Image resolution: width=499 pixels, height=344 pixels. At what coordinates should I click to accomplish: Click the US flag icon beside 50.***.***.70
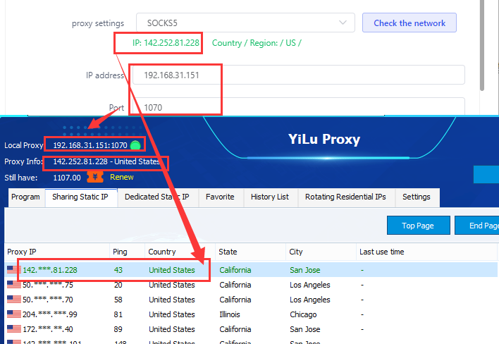click(13, 300)
